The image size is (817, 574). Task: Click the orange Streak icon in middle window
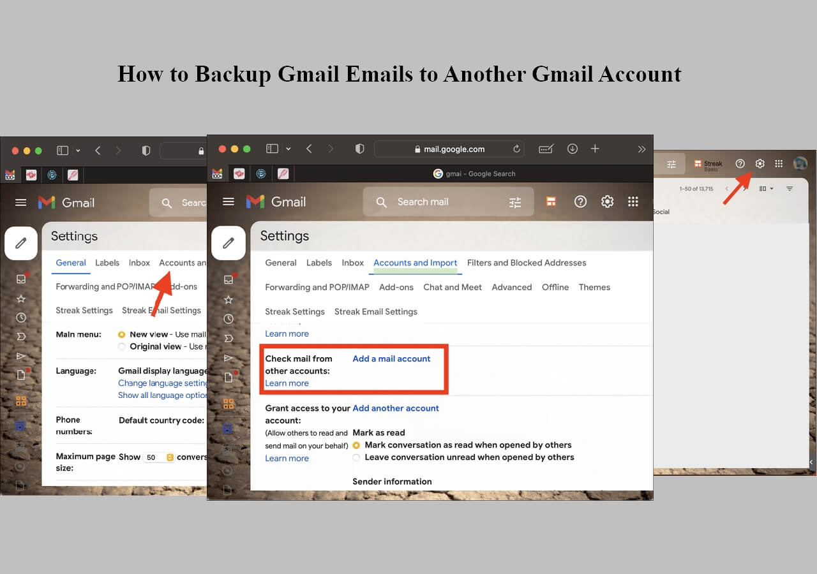(x=550, y=202)
